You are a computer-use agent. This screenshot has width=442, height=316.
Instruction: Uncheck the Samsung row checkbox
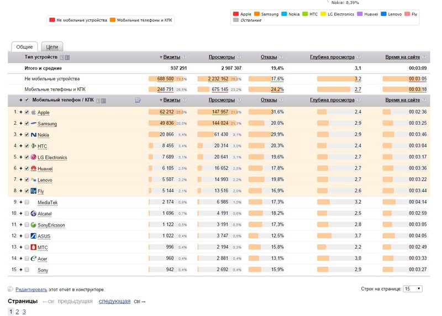pos(27,124)
